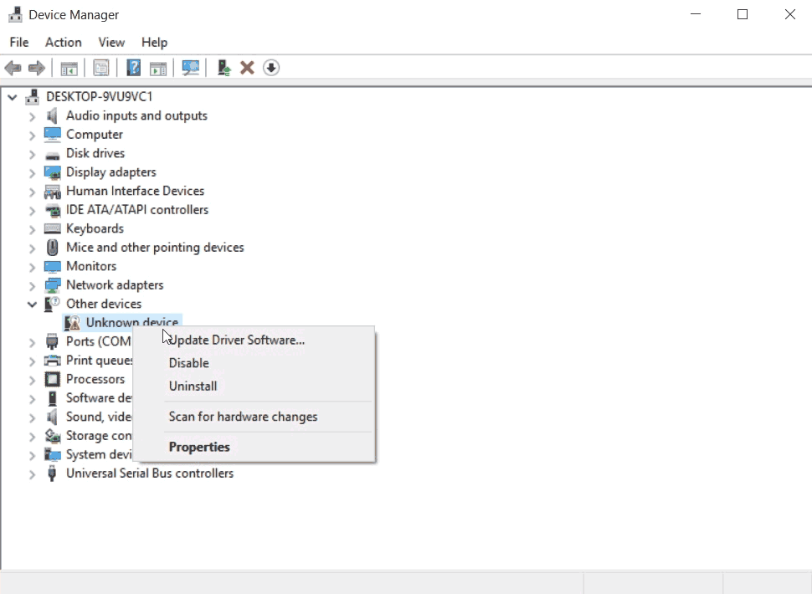Click the Processors chip icon

tap(52, 379)
